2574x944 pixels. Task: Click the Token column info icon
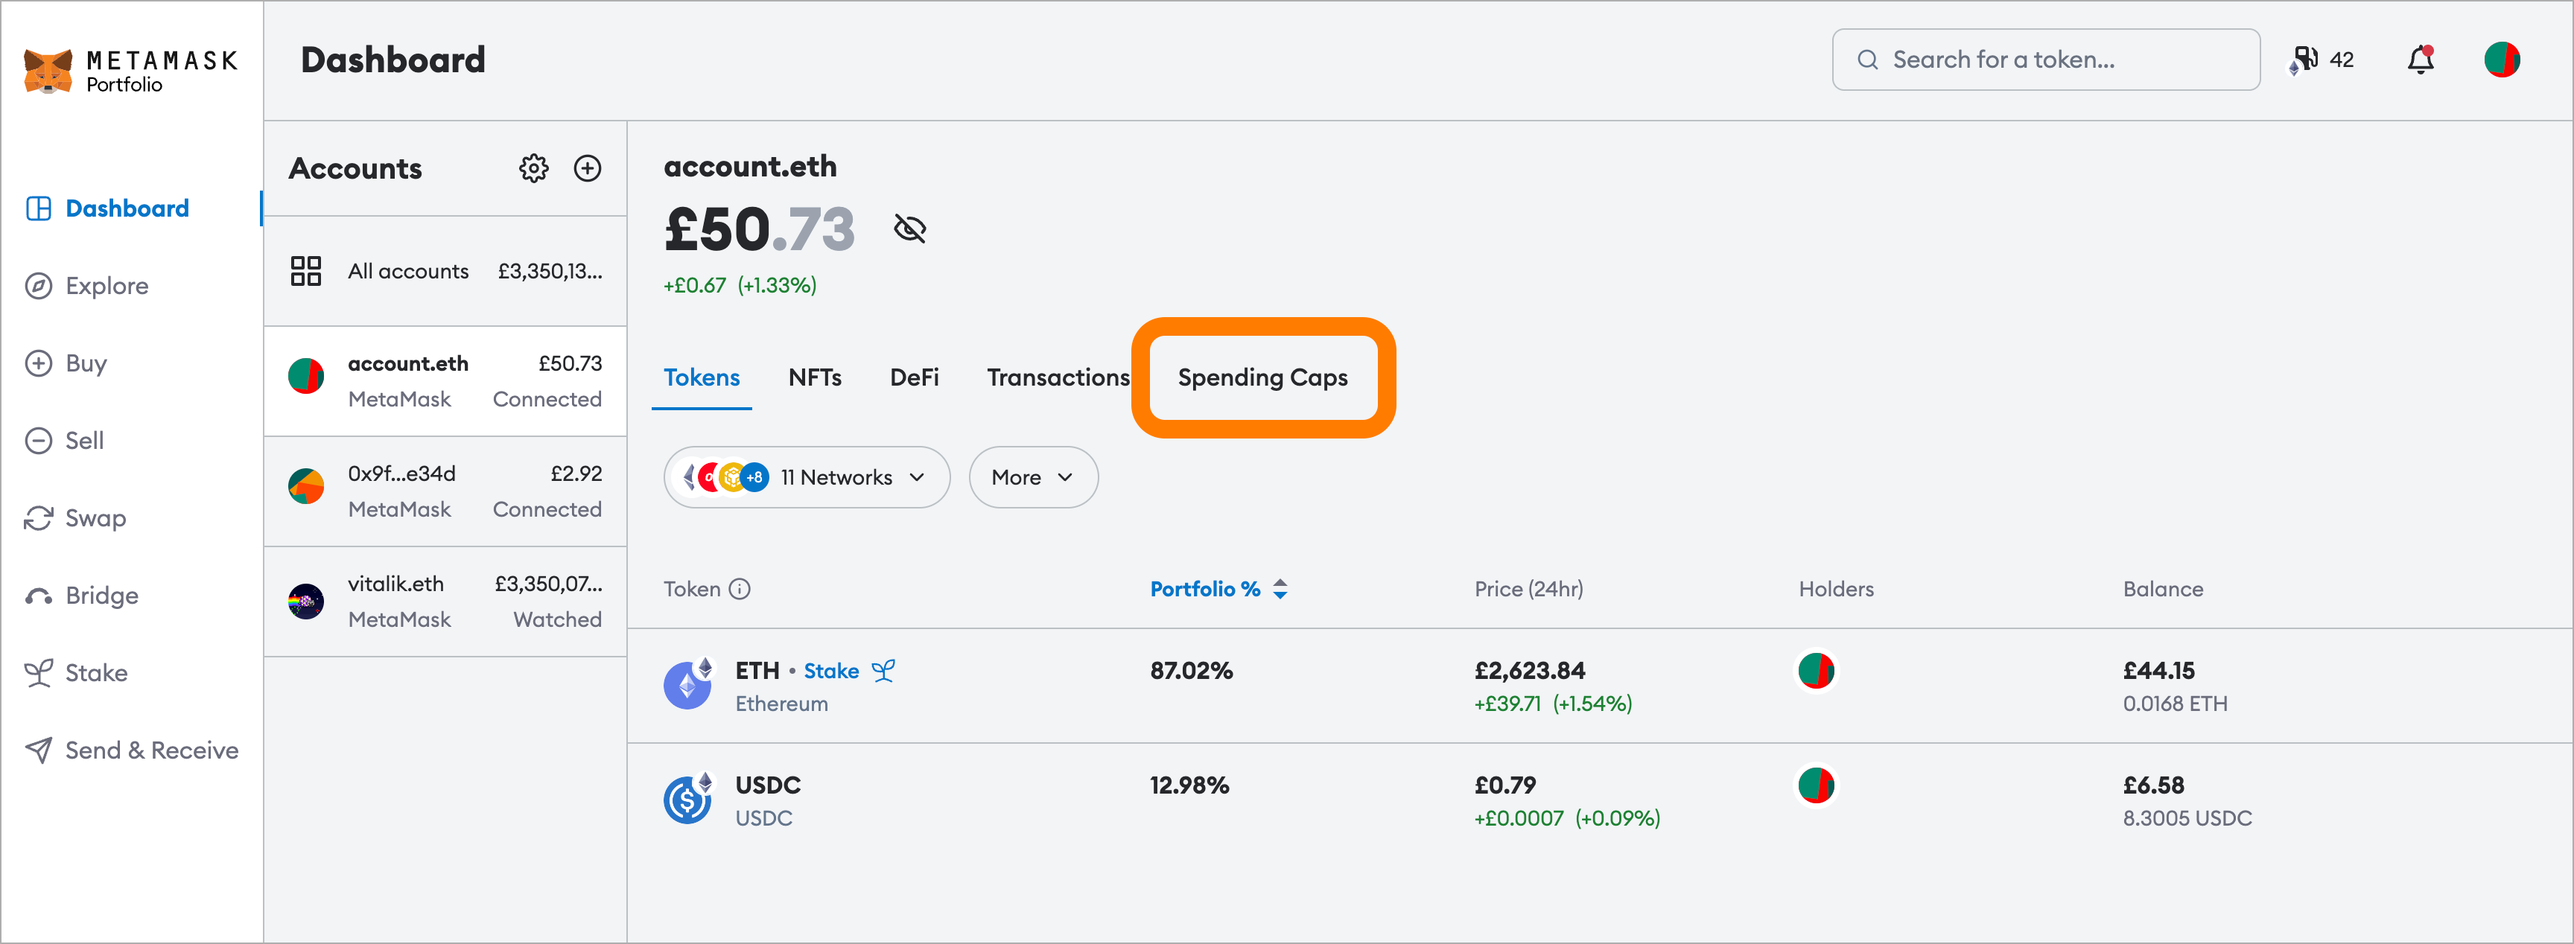(x=740, y=590)
